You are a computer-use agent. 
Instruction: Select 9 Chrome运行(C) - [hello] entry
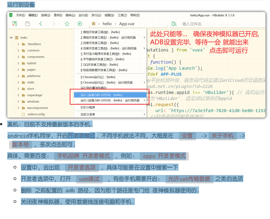pos(110,77)
